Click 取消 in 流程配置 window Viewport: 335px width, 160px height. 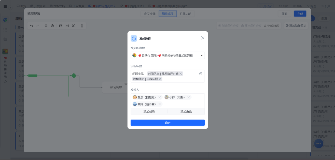tap(285, 14)
